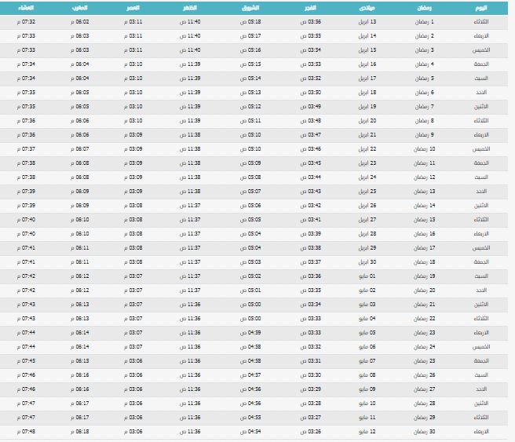This screenshot has width=515, height=442.
Task: Click Fajr time '03:50 ص'
Action: pyautogui.click(x=310, y=93)
